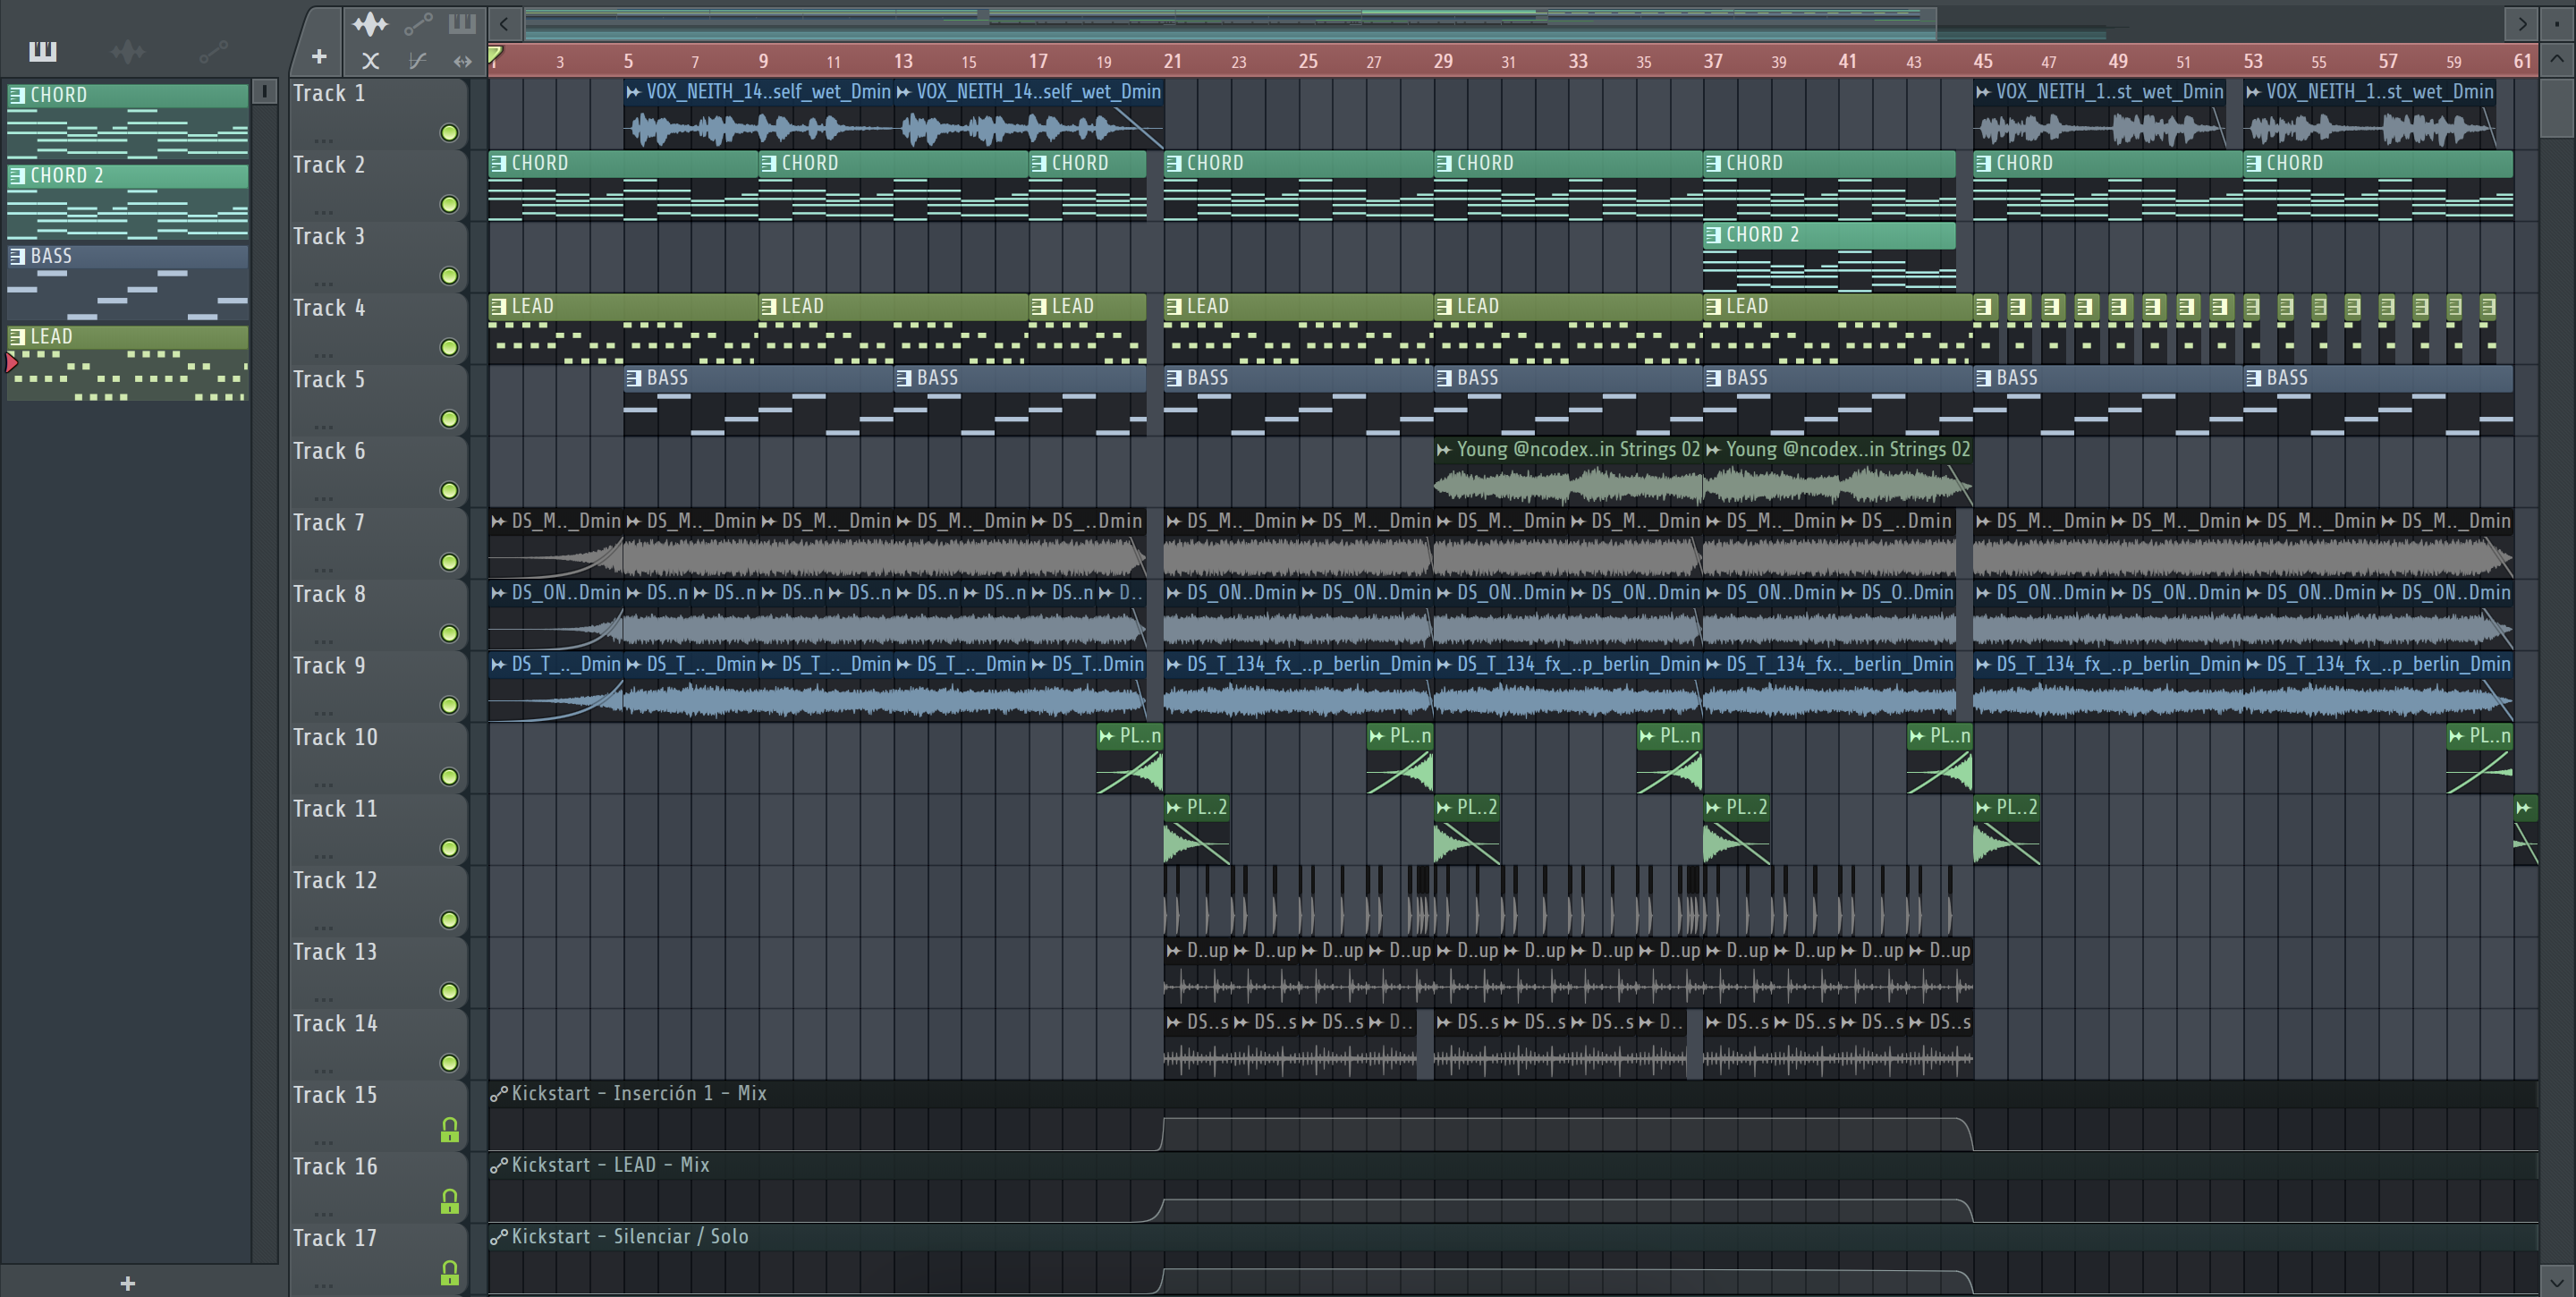Select the Track 8 header
Screen dimensions: 2576x1297
pyautogui.click(x=378, y=614)
